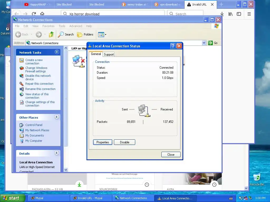Click the Forward arrow in Network Connections toolbar
The image size is (270, 202).
39,34
